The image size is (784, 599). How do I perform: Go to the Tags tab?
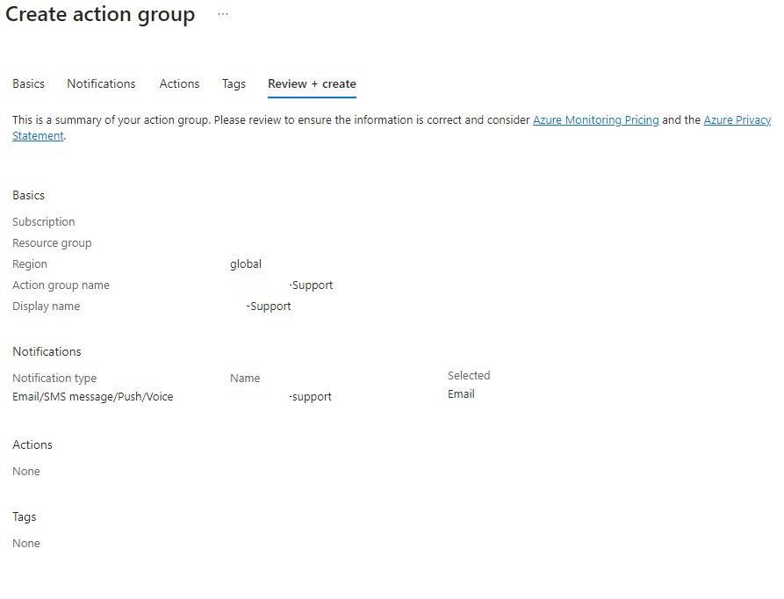[x=234, y=84]
